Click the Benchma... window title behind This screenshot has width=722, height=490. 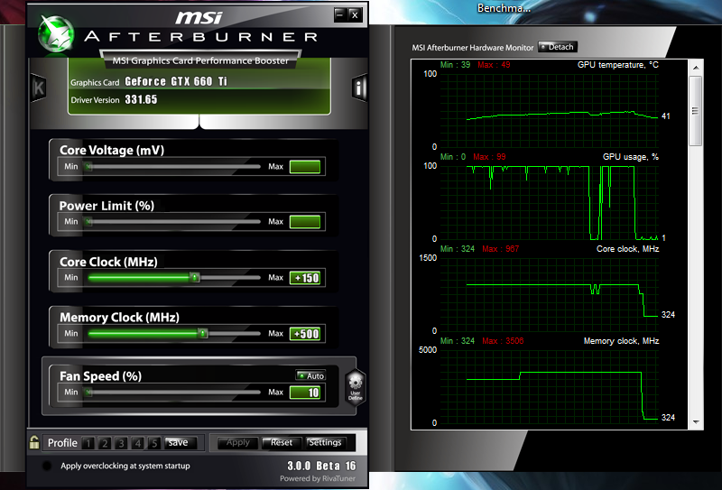(504, 8)
